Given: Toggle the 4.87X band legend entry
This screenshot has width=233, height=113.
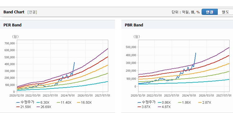Looking at the screenshot, I should pyautogui.click(x=164, y=107).
